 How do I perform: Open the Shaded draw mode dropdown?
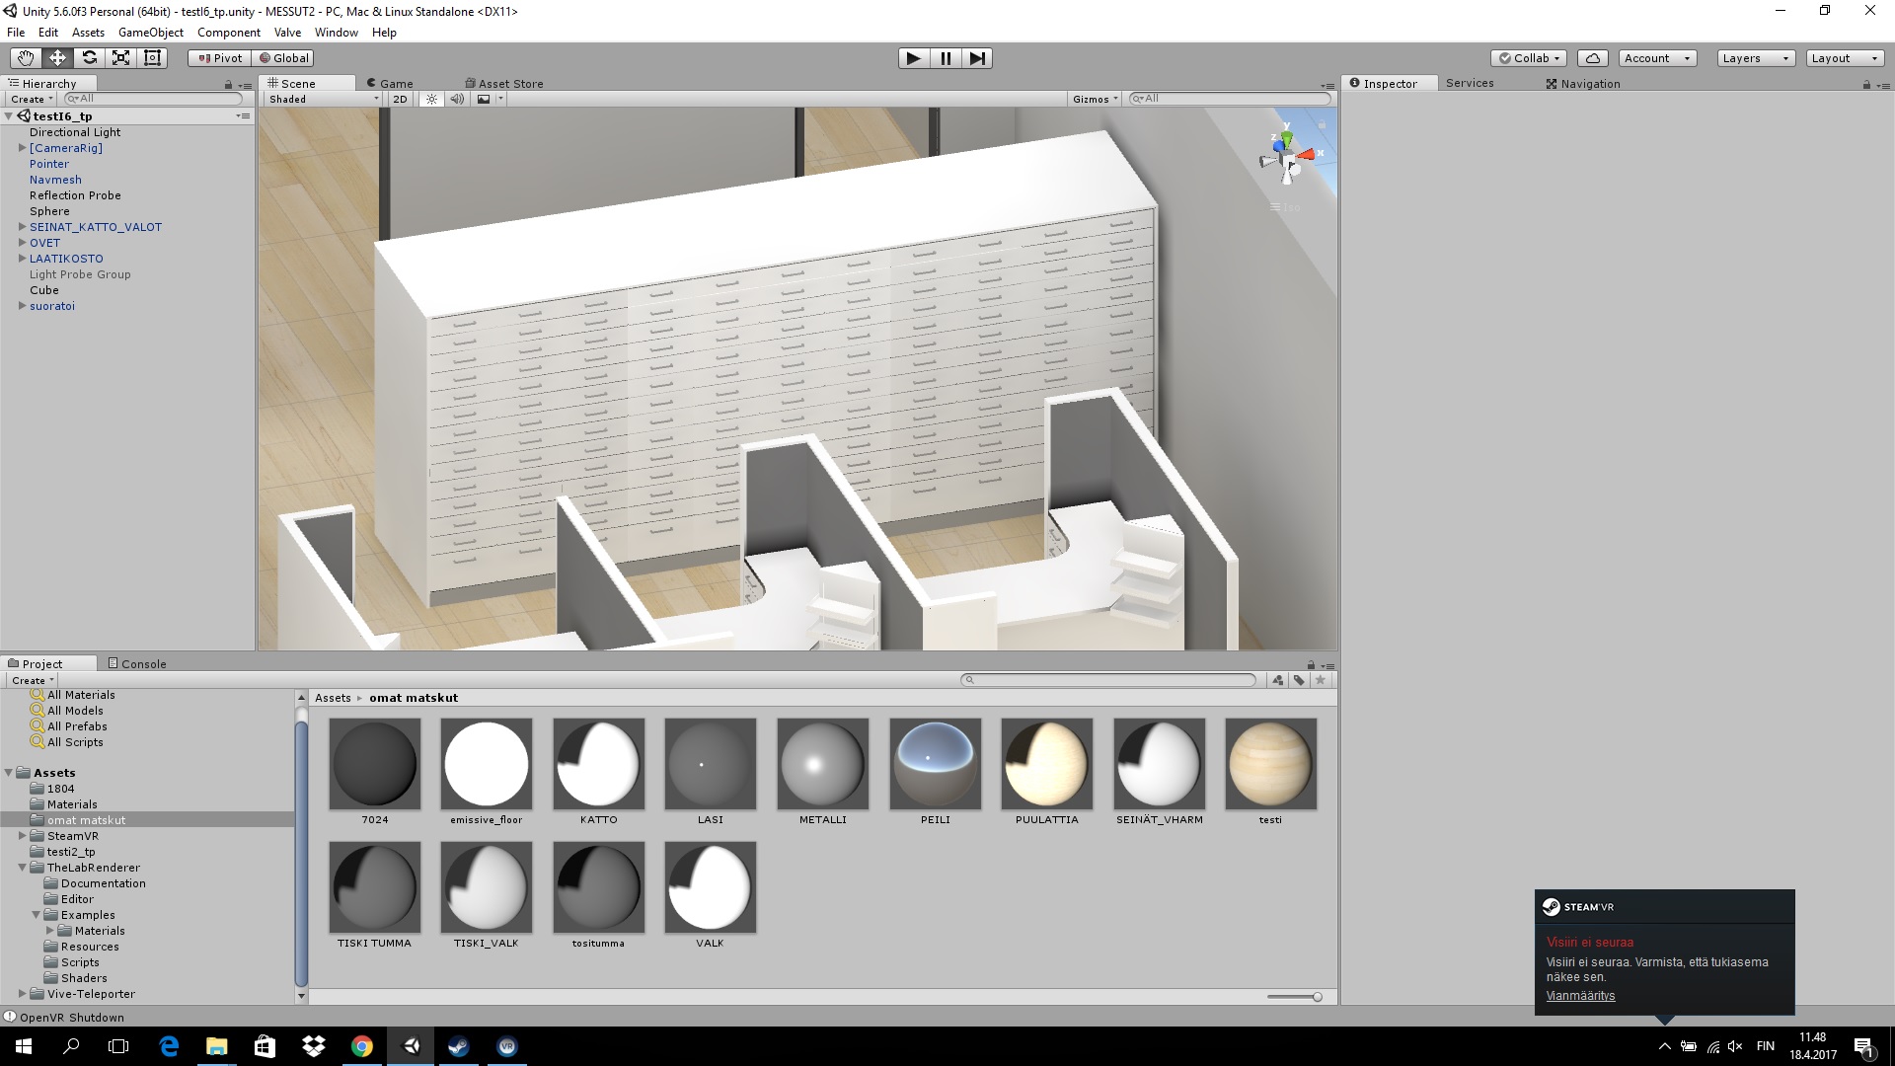pyautogui.click(x=321, y=99)
